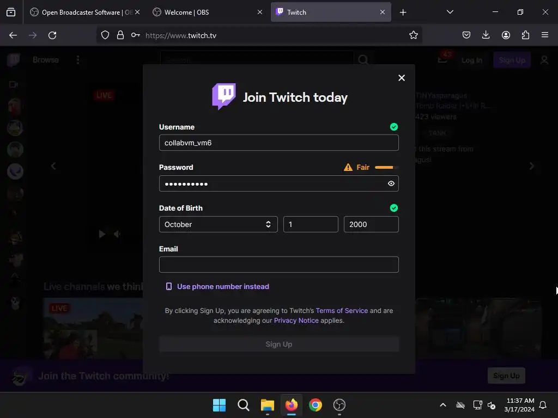
Task: Save page to Pocket
Action: click(466, 35)
